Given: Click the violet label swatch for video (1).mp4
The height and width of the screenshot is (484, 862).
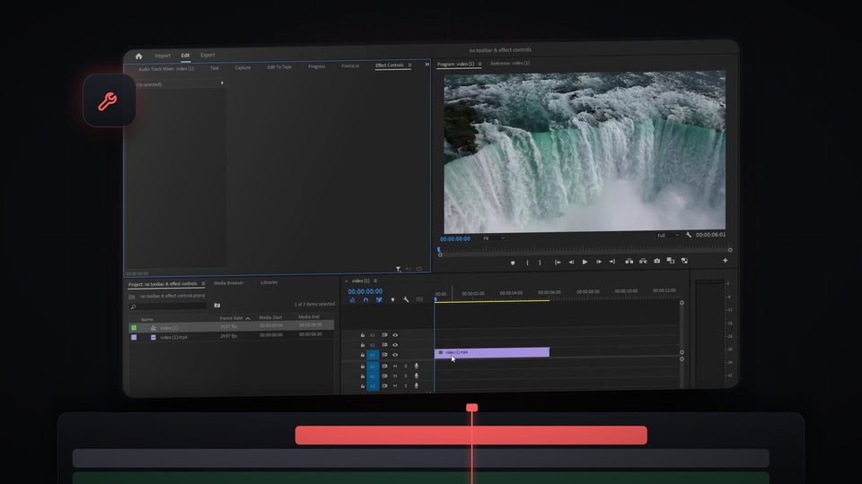Looking at the screenshot, I should (x=134, y=338).
